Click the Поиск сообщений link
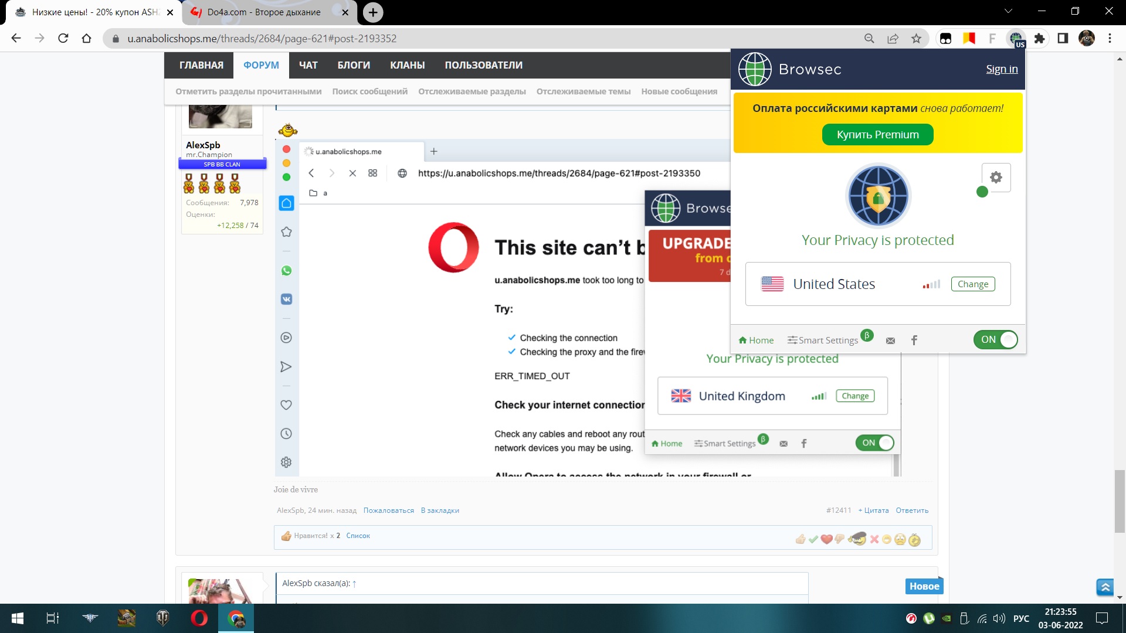This screenshot has width=1126, height=633. (x=369, y=91)
